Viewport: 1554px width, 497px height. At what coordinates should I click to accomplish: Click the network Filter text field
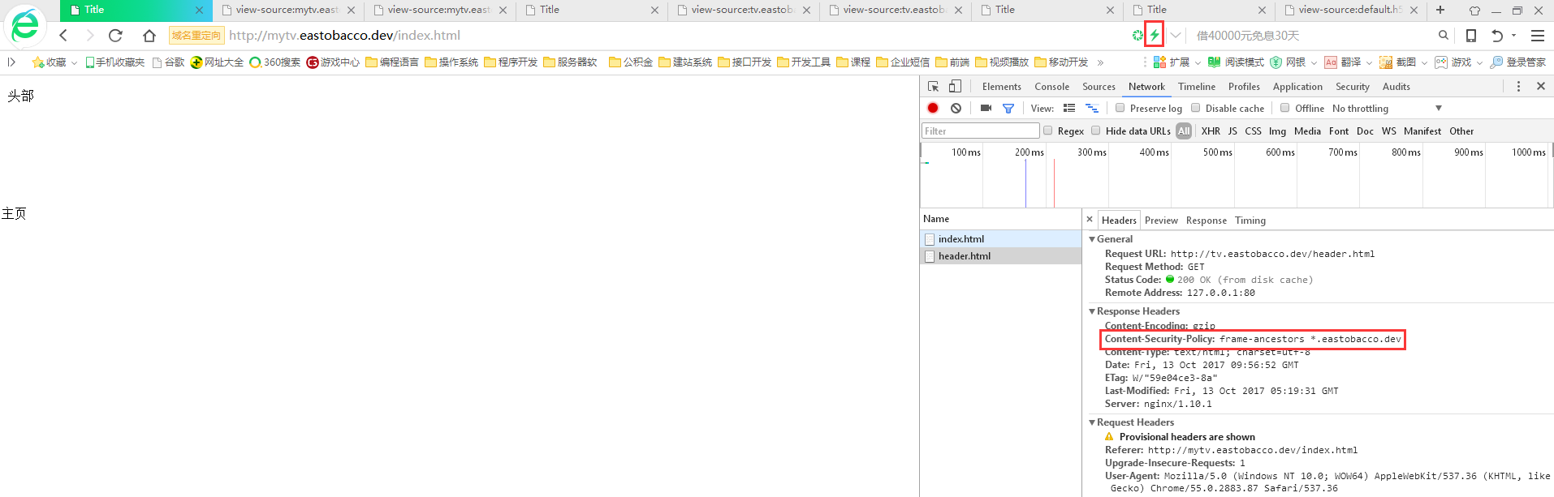click(980, 131)
